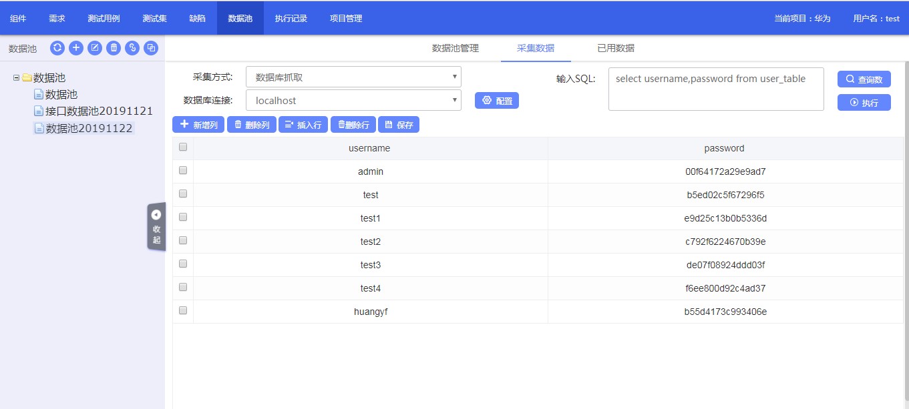Open the 采集方式 dropdown showing 数据库抓取
This screenshot has height=409, width=909.
point(353,77)
